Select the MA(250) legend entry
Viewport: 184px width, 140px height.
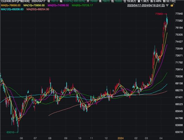(38, 10)
